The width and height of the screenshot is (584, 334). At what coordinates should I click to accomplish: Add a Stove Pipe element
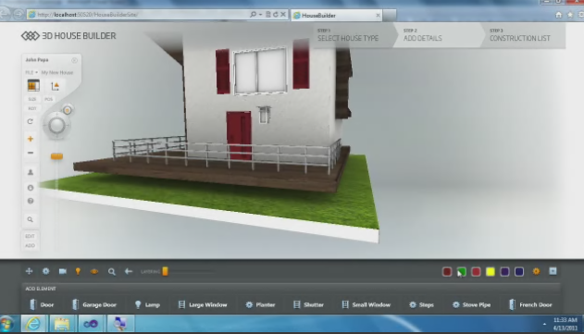[471, 304]
